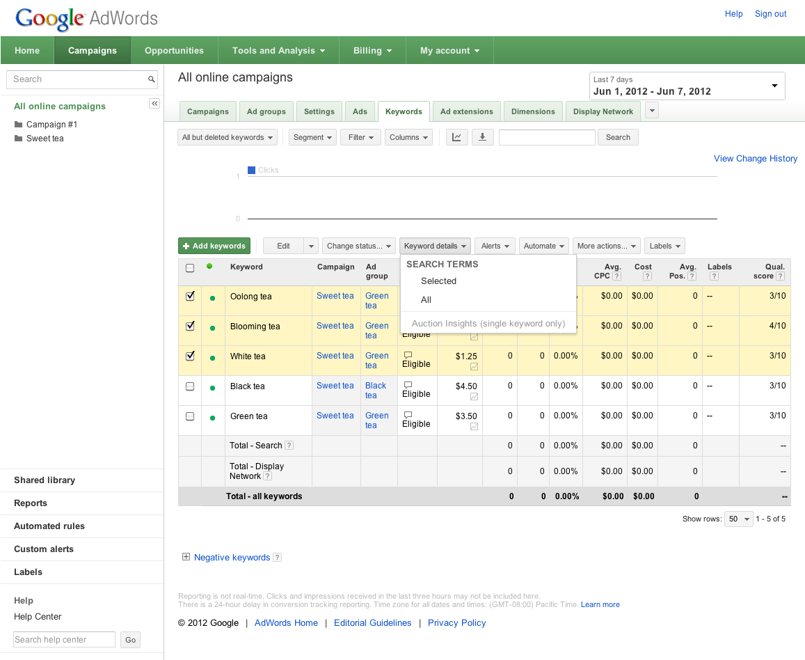Switch to the Dimensions tab
805x660 pixels.
coord(533,111)
